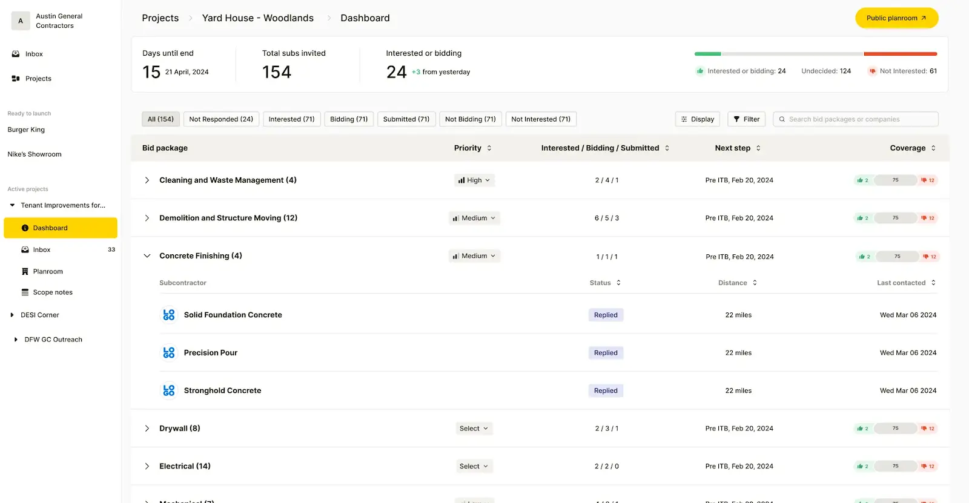Screen dimensions: 969x503
Task: Open Medium priority dropdown for Demolition
Action: tap(474, 218)
